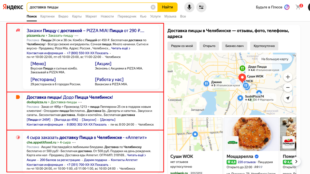This screenshot has width=310, height=174.
Task: Expand Pizza Mia ad text with Читать ещё
Action: pos(121,48)
